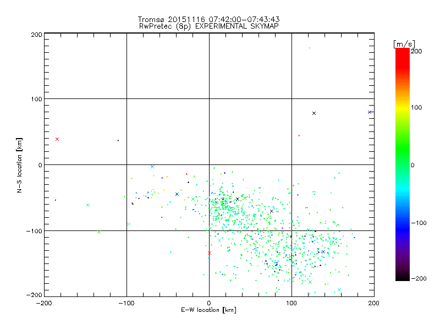Screen dimensions: 440x330
Task: Click the green X marker nearest the bottom edge
Action: (x=310, y=282)
